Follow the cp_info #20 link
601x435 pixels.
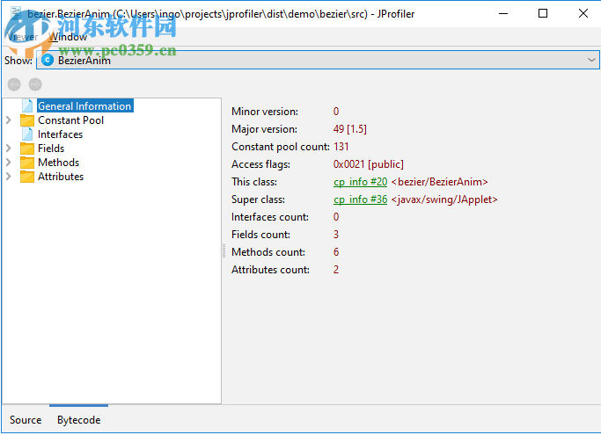[x=360, y=182]
